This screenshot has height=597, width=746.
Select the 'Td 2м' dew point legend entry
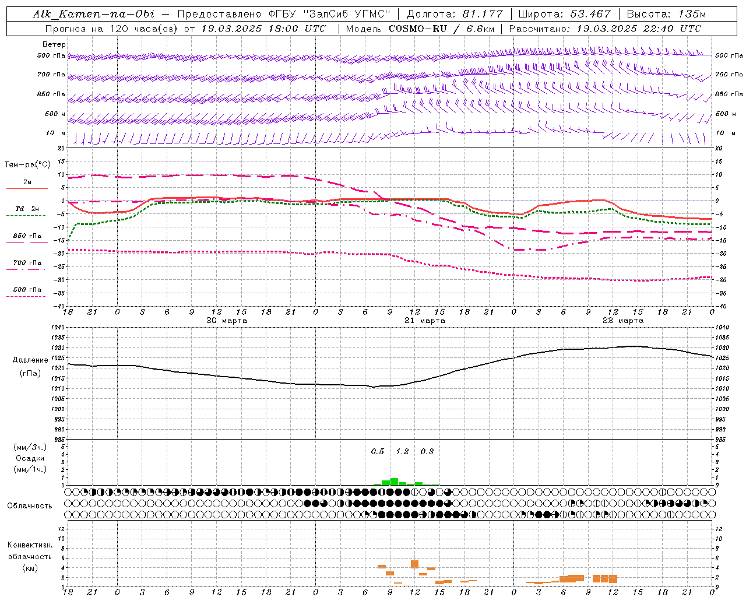tap(27, 209)
